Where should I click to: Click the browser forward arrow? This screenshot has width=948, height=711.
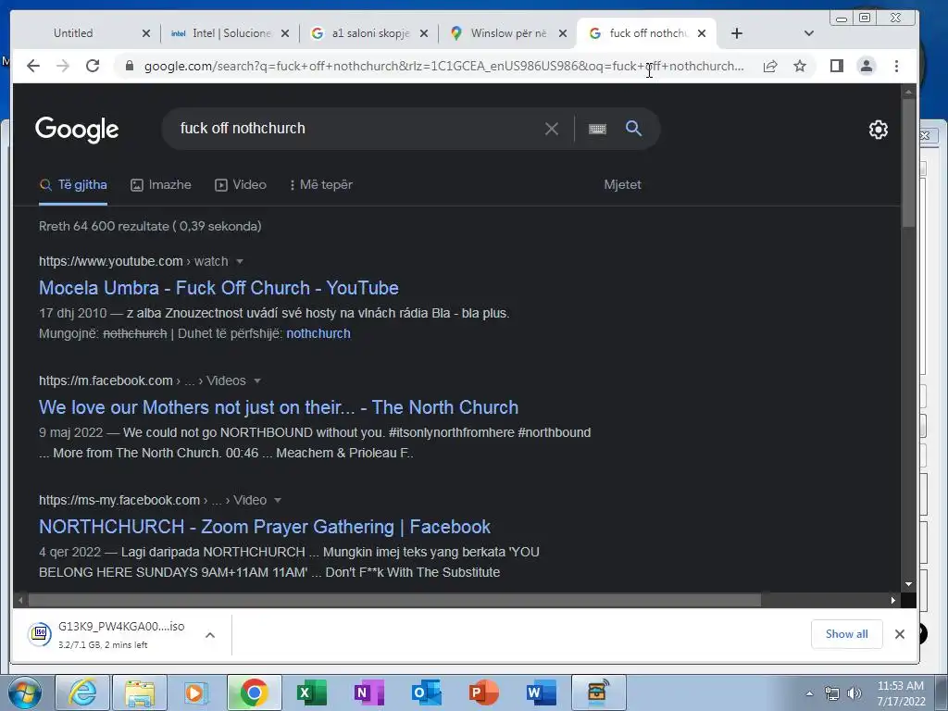(x=63, y=66)
